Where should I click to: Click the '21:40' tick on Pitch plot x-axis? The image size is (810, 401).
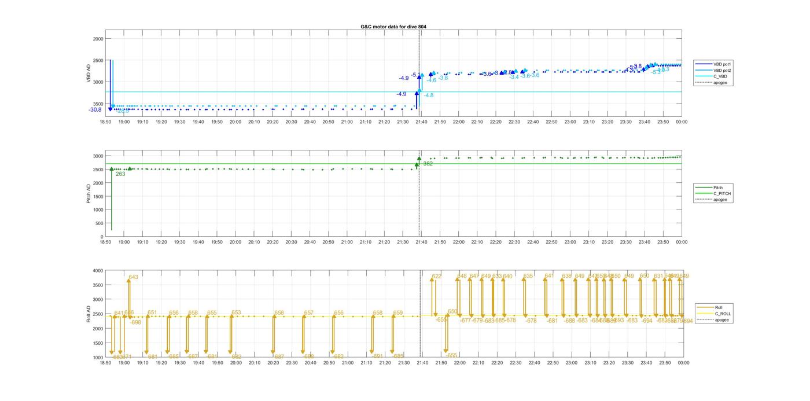[x=421, y=242]
